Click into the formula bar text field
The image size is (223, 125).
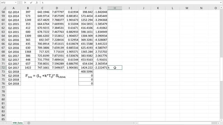tap(130, 2)
